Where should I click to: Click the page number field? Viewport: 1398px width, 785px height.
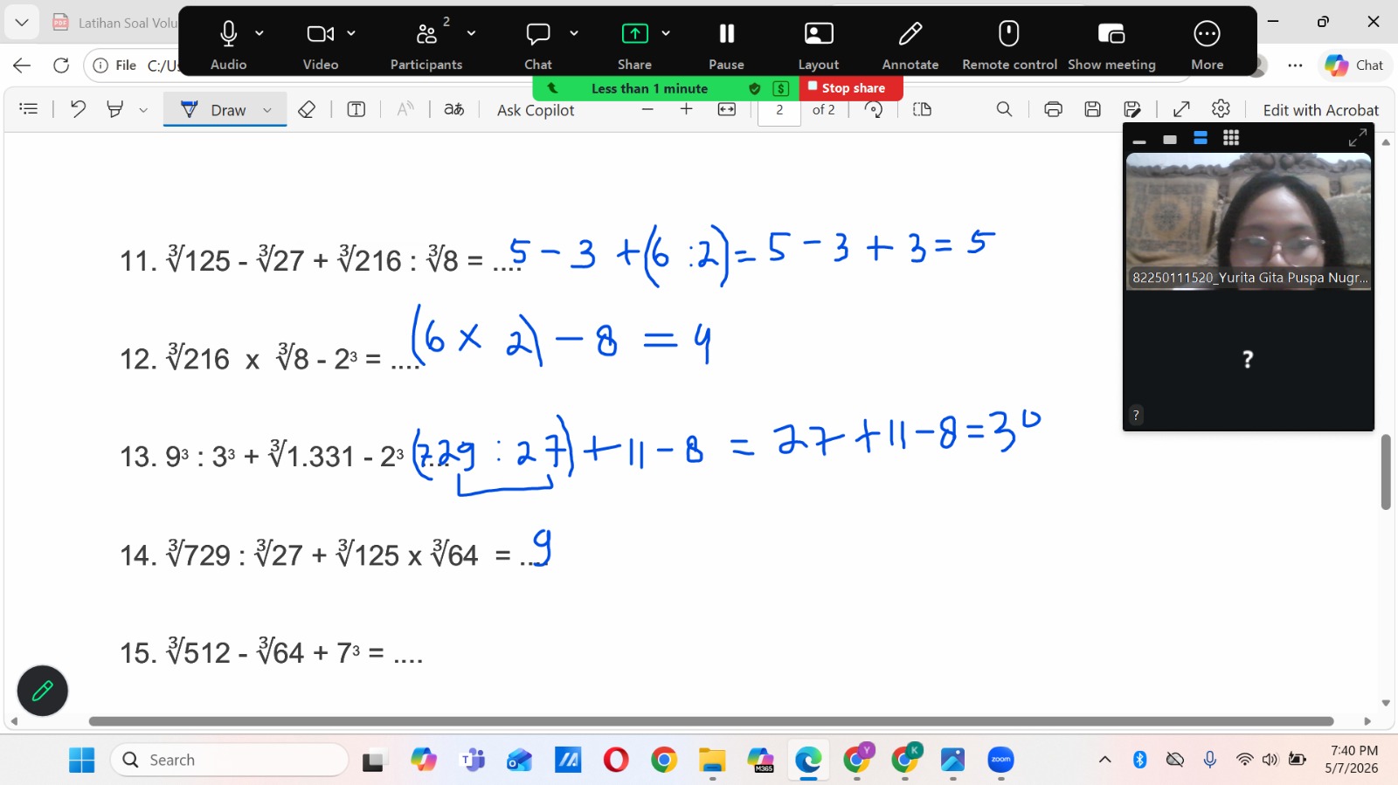pyautogui.click(x=779, y=110)
